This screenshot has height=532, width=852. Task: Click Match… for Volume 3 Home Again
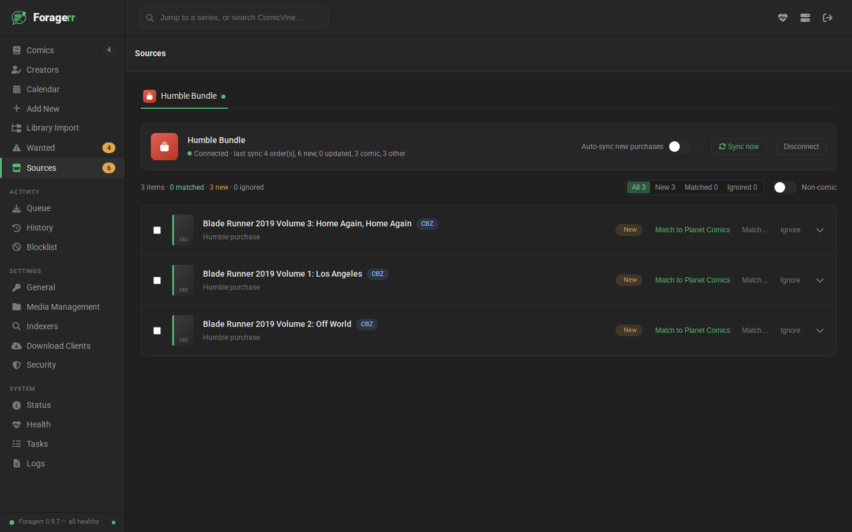[x=755, y=230]
